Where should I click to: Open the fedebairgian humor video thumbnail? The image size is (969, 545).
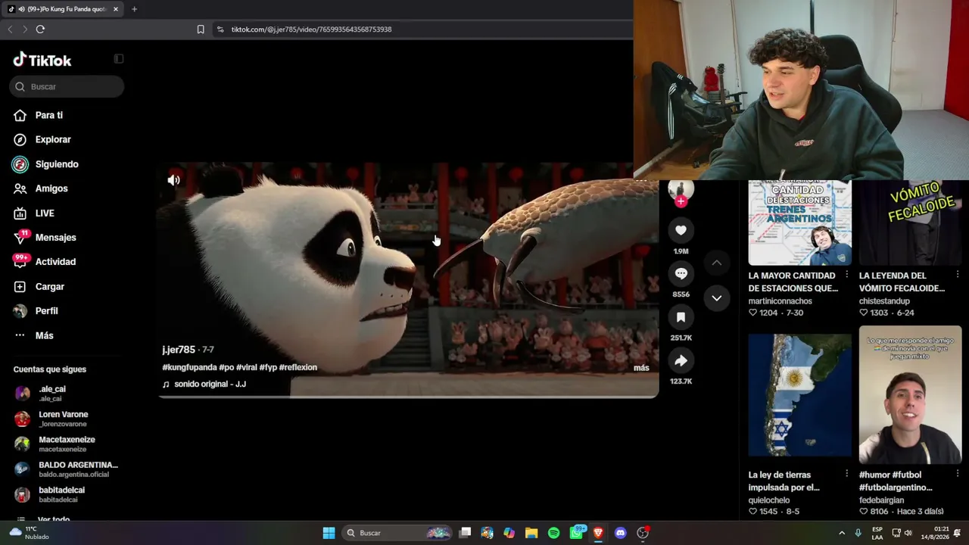[x=910, y=394]
